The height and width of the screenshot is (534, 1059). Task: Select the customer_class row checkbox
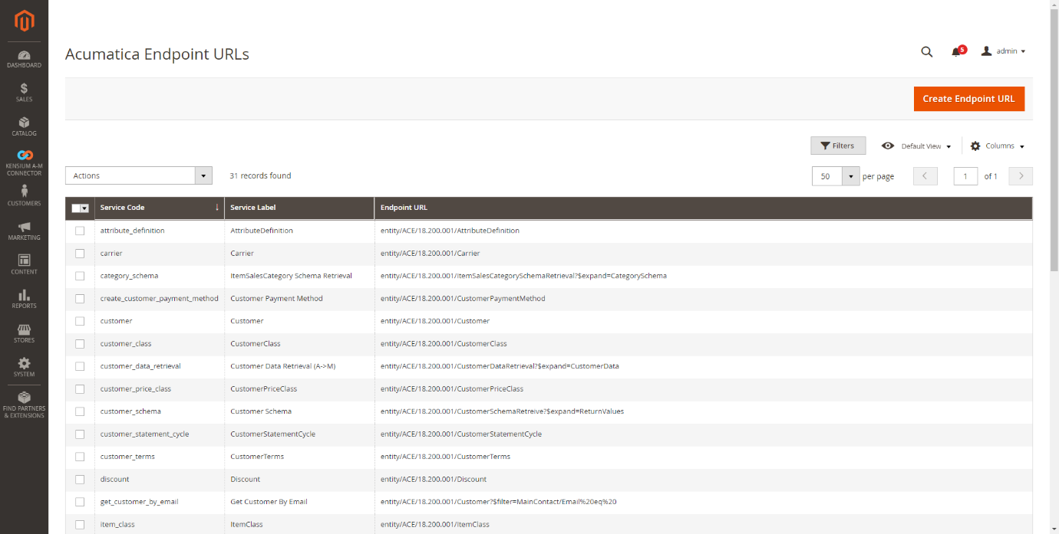click(80, 344)
